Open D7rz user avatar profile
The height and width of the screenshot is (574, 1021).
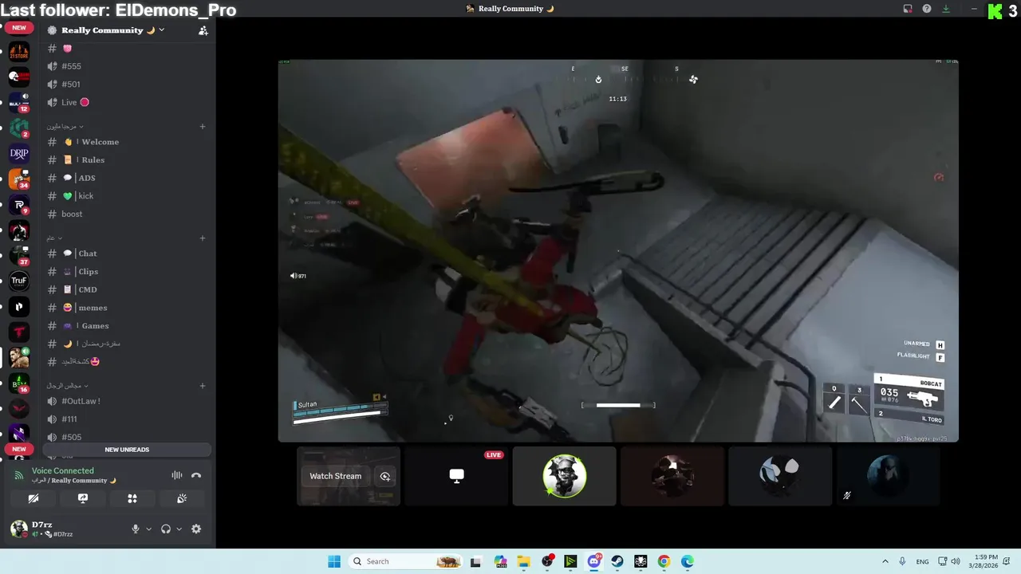tap(19, 529)
